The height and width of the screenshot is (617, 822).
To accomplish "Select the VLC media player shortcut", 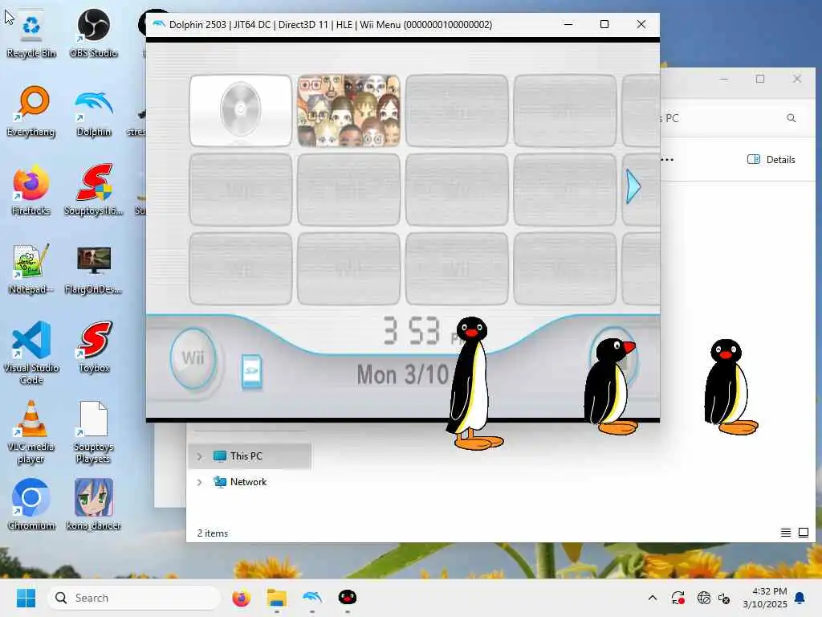I will point(31,431).
